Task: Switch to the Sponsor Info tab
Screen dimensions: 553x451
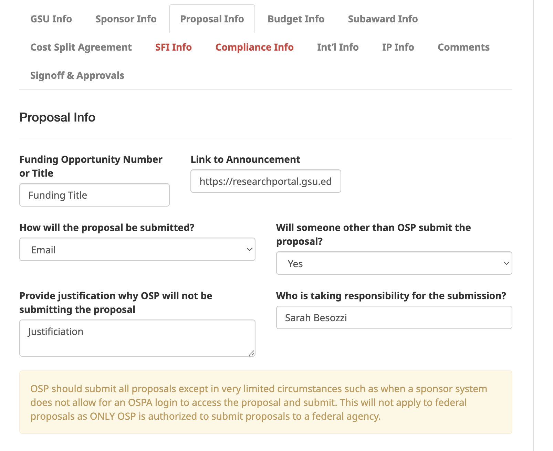Action: pos(126,19)
